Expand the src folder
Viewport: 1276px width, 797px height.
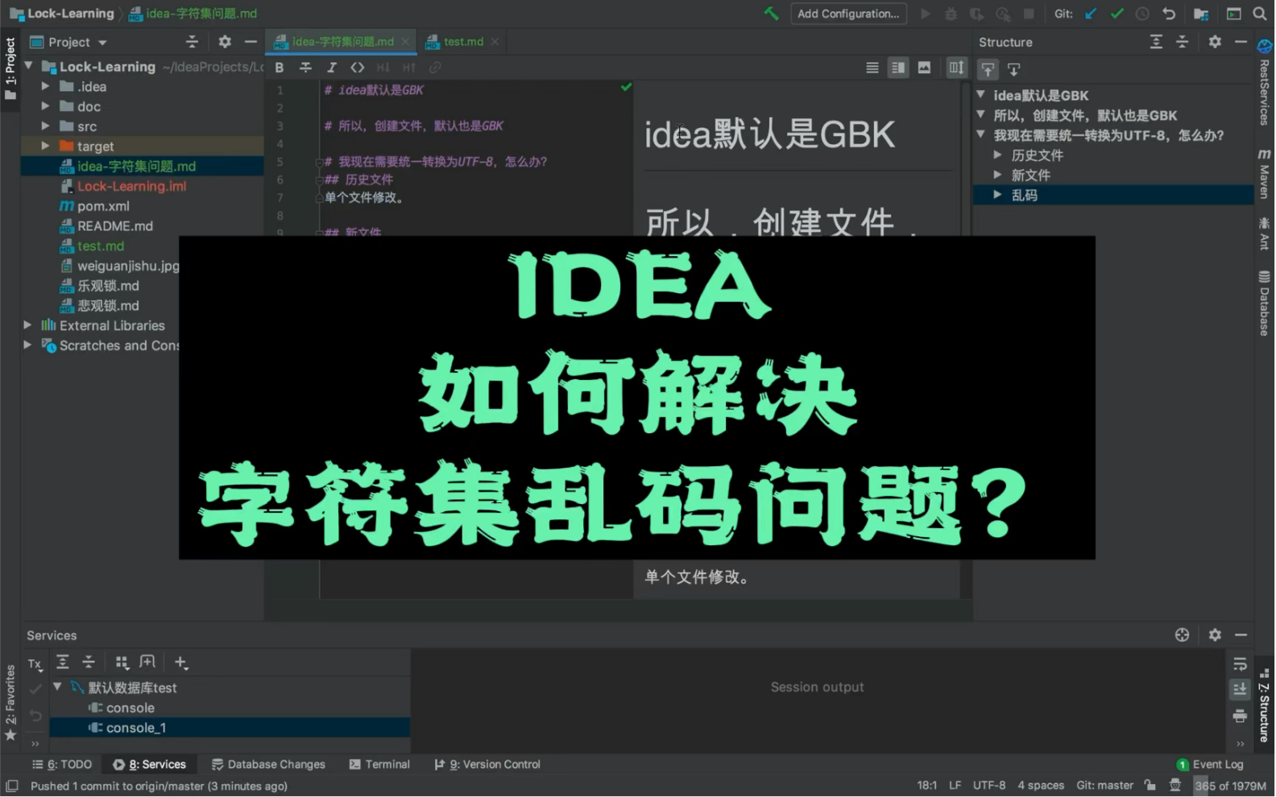pyautogui.click(x=45, y=126)
